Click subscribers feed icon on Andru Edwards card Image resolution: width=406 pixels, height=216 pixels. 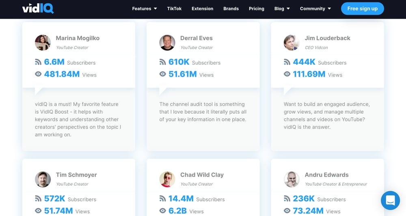coord(287,199)
